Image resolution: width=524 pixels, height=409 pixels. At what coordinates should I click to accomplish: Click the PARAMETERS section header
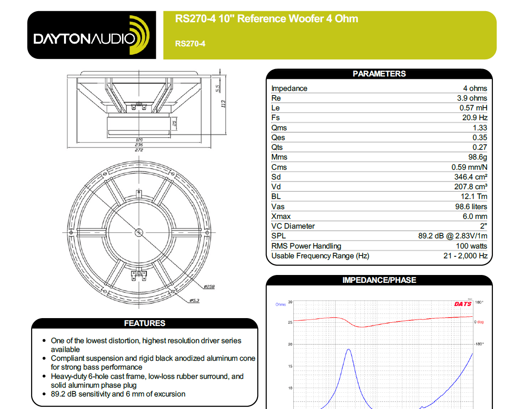(379, 74)
